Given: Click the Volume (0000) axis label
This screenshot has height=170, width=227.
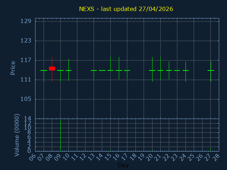Looking at the screenshot, I should (x=17, y=135).
